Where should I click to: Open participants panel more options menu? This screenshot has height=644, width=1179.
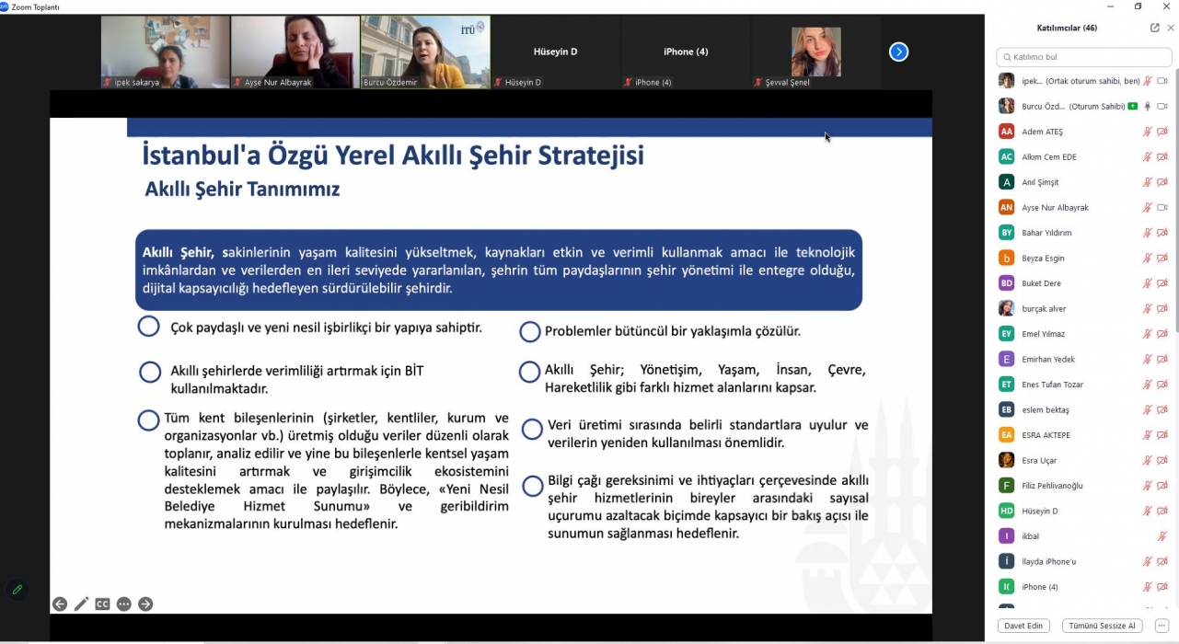point(1162,626)
